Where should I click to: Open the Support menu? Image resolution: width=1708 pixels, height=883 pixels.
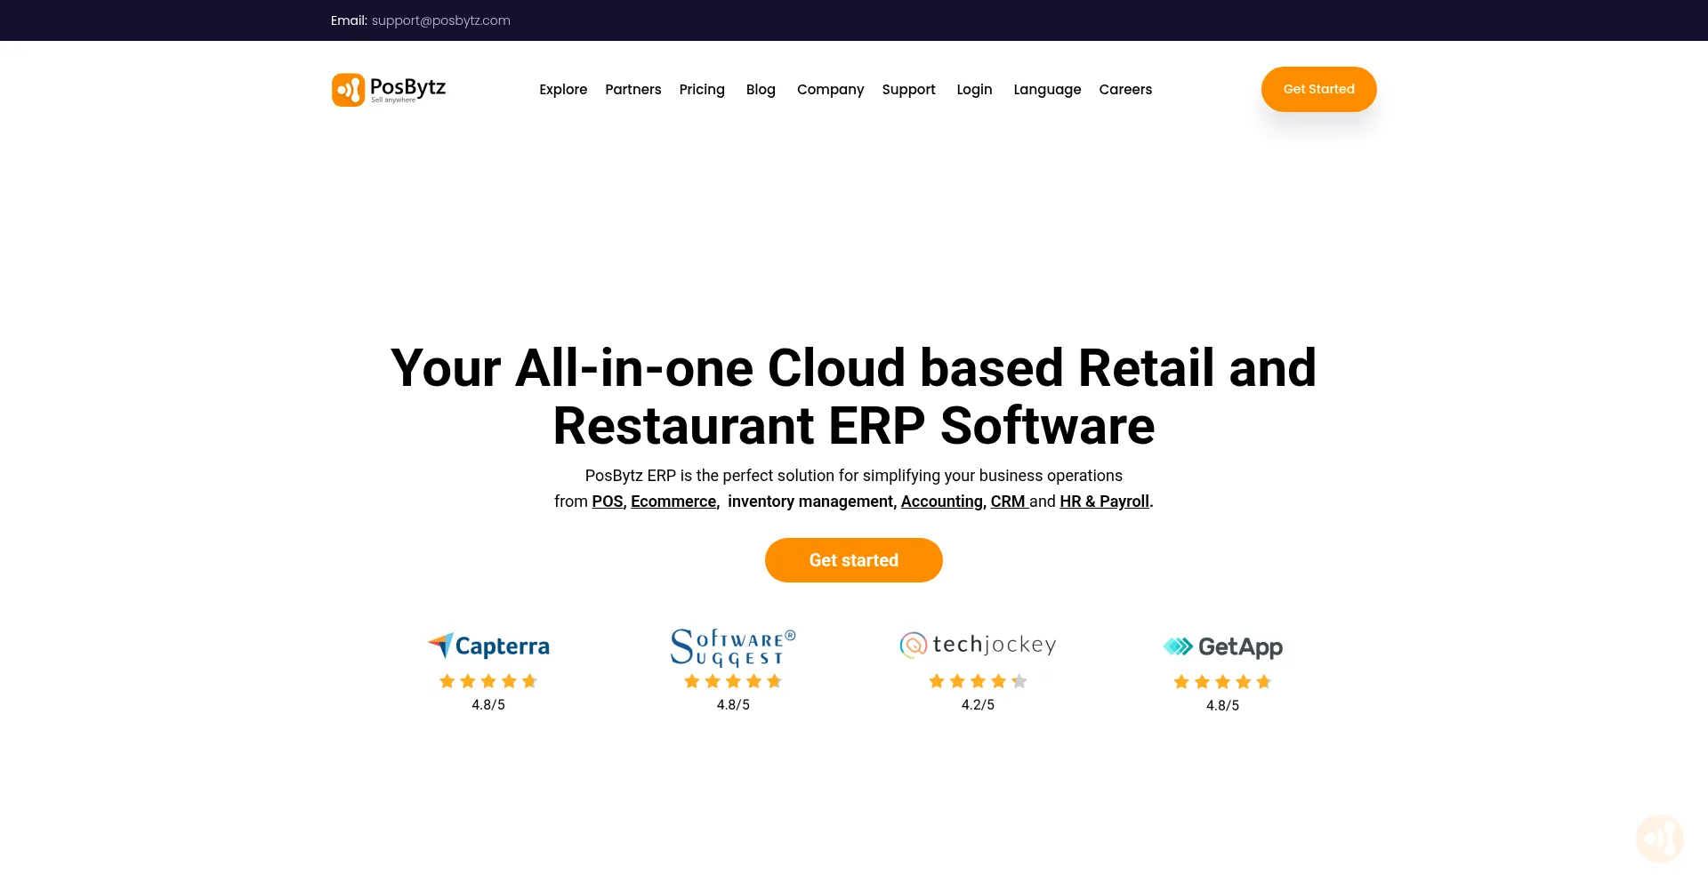coord(908,90)
